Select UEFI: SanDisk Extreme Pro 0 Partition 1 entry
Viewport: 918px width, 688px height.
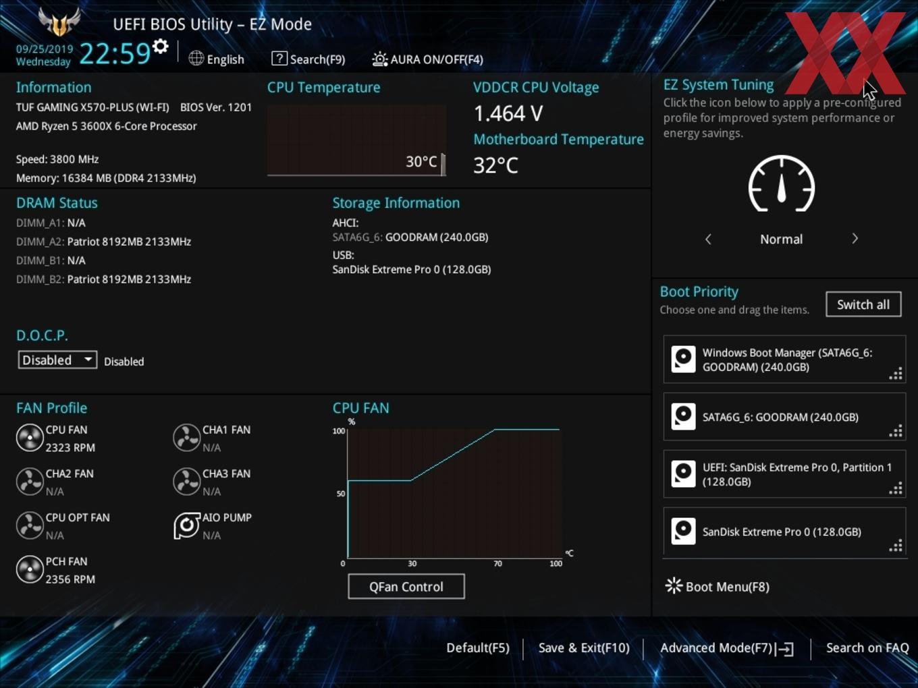click(784, 474)
